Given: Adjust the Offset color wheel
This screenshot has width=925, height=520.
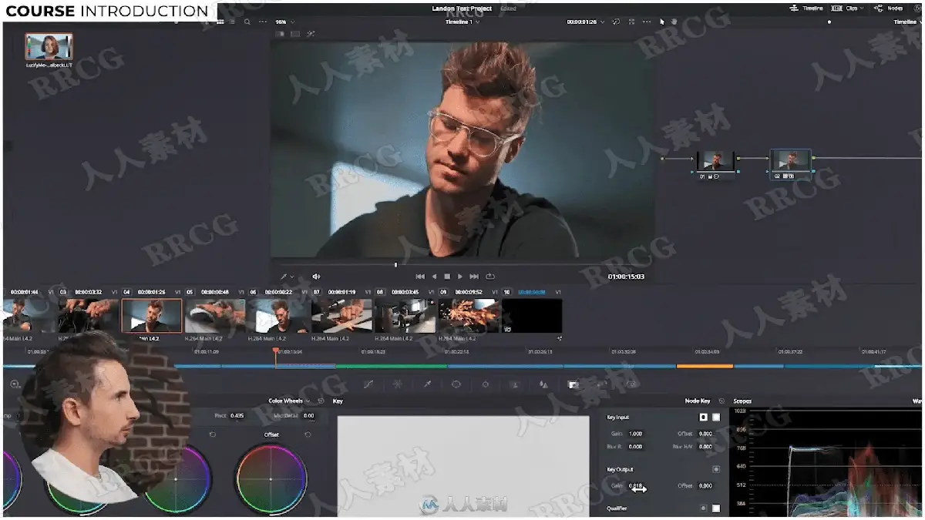Looking at the screenshot, I should click(271, 479).
